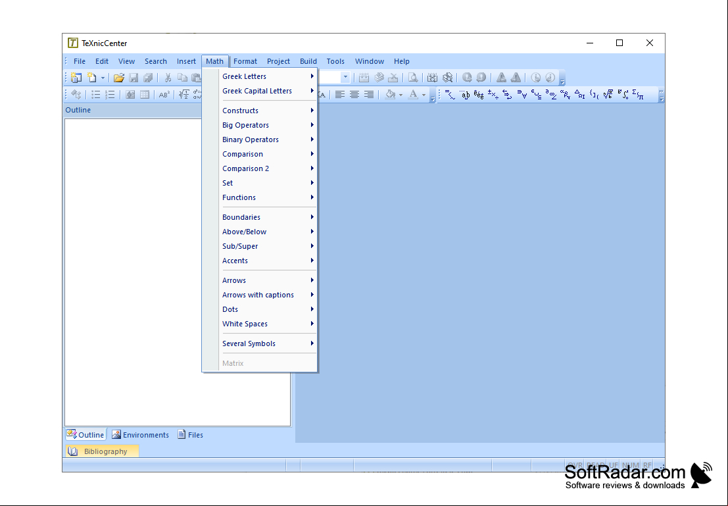
Task: Click the center alignment icon
Action: [354, 95]
